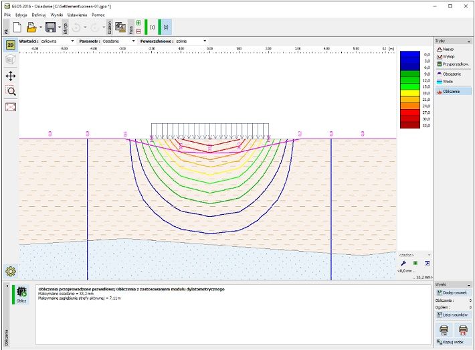Open file using the folder icon
This screenshot has width=475, height=350.
[31, 27]
